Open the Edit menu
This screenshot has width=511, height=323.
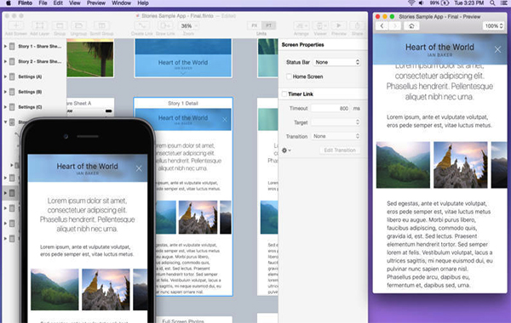[x=58, y=3]
